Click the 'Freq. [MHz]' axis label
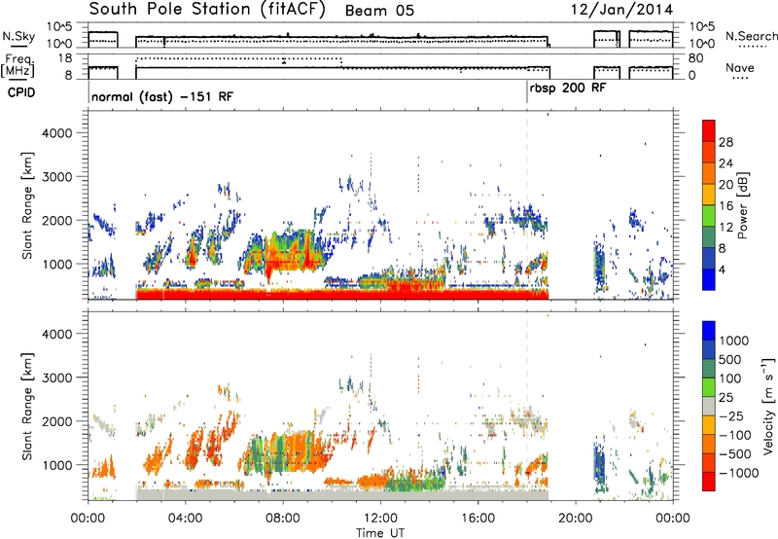This screenshot has height=539, width=778. 18,65
